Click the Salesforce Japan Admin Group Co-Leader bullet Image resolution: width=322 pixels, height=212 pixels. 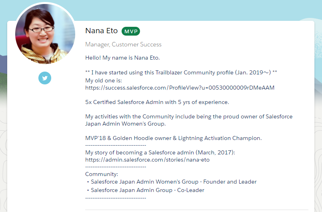click(147, 190)
